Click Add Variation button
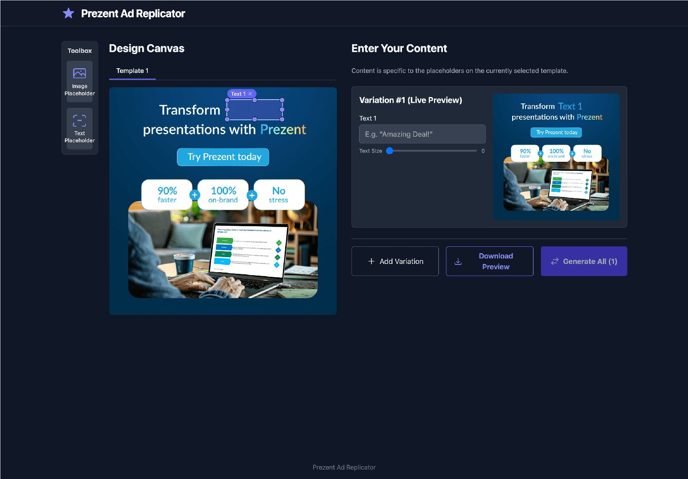Viewport: 688px width, 479px height. pos(395,261)
